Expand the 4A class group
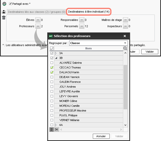Viewport: 161px width, 141px height. (x=56, y=125)
